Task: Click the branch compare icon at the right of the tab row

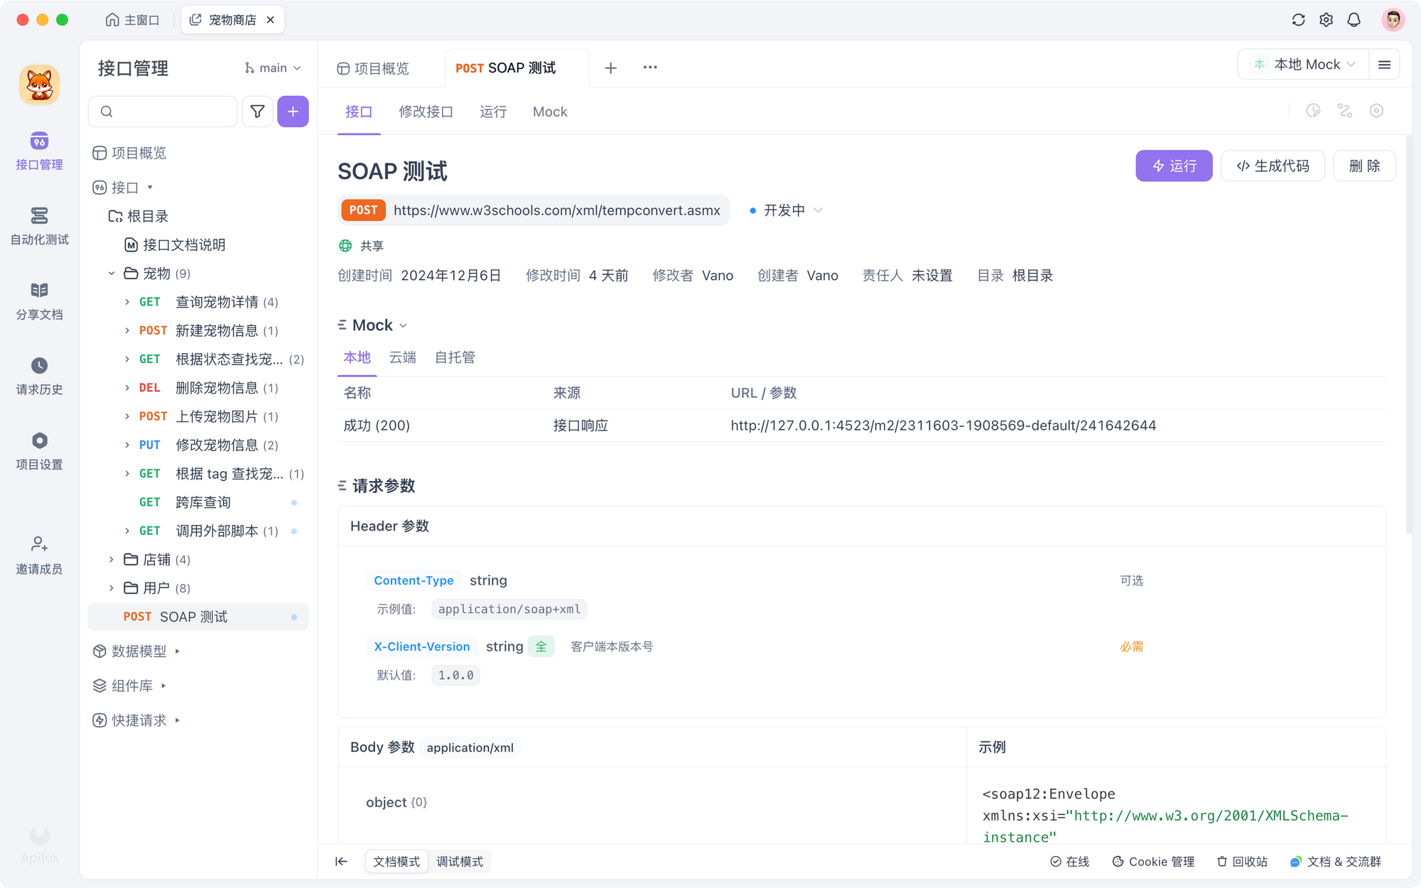Action: (x=1344, y=111)
